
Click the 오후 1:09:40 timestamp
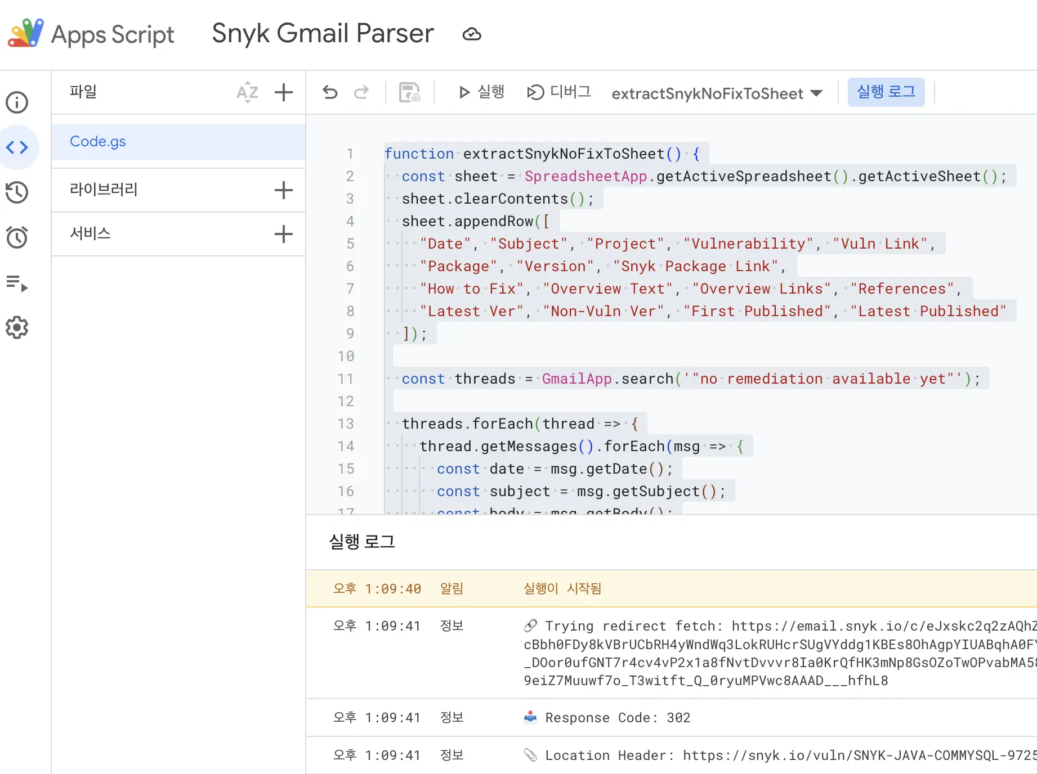point(377,589)
